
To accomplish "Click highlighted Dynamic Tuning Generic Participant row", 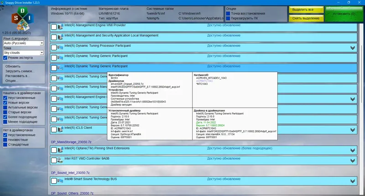I will 203,68.
